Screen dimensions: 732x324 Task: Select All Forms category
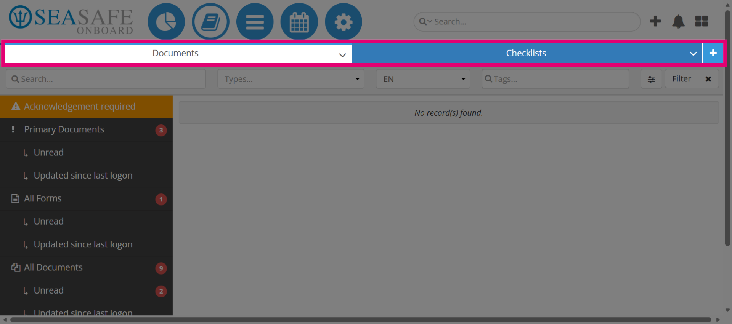pyautogui.click(x=86, y=199)
